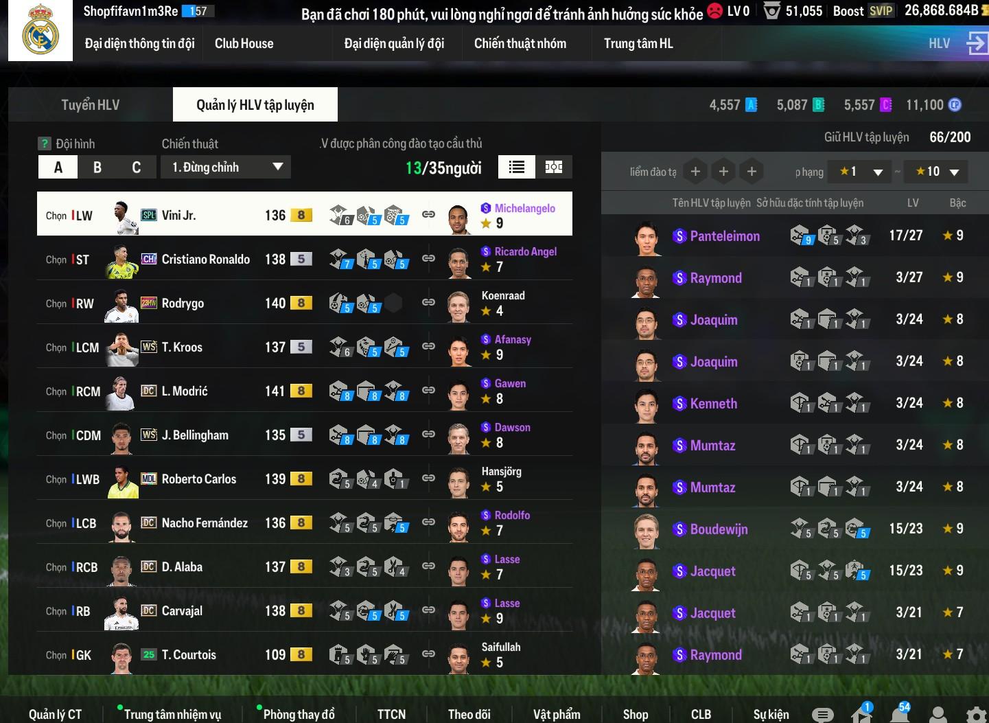Select squad A toggle
The width and height of the screenshot is (989, 723).
coord(58,167)
